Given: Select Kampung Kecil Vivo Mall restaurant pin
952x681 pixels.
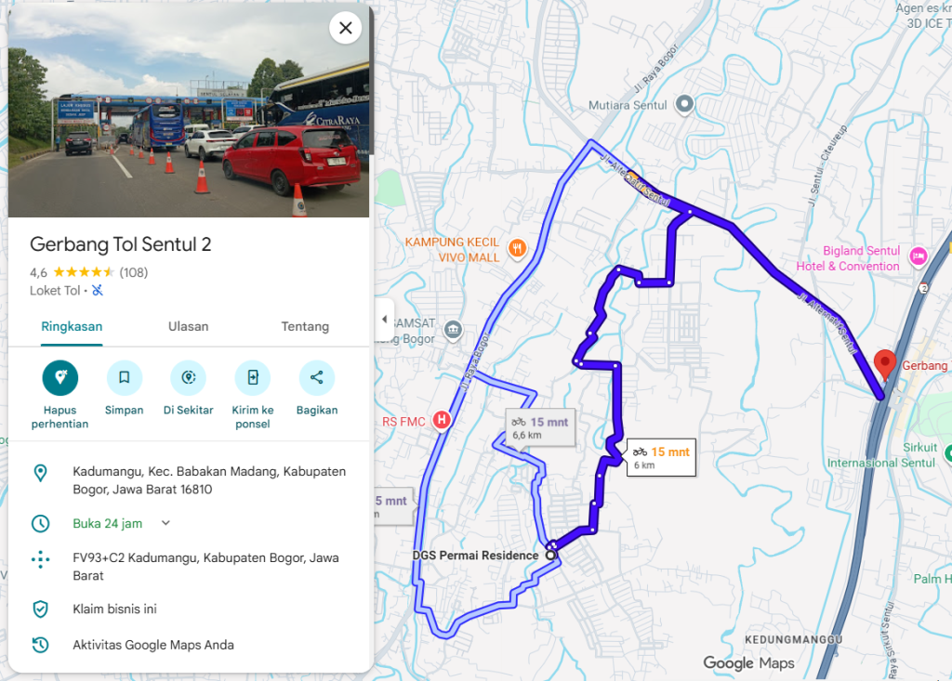Looking at the screenshot, I should pyautogui.click(x=517, y=249).
